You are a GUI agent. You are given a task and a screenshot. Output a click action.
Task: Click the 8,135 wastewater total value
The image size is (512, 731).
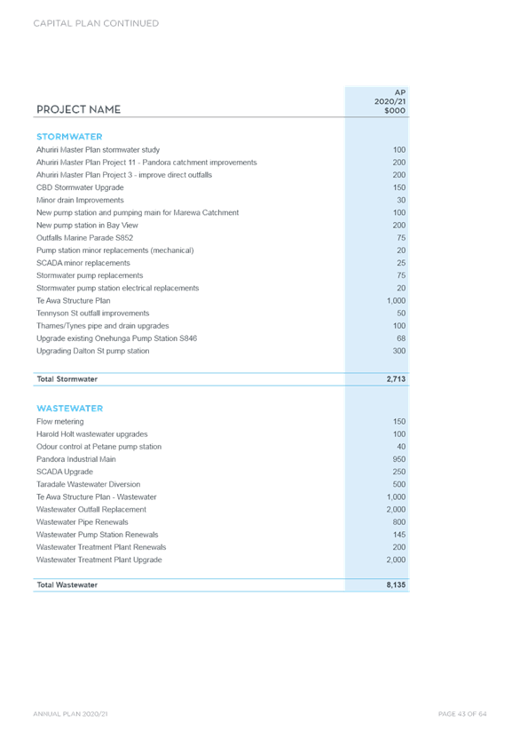[396, 584]
